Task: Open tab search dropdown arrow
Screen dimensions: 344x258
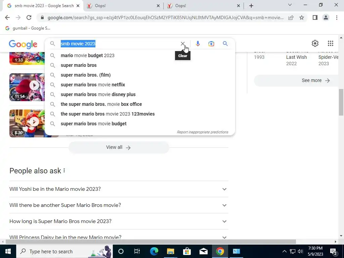Action: click(x=290, y=5)
